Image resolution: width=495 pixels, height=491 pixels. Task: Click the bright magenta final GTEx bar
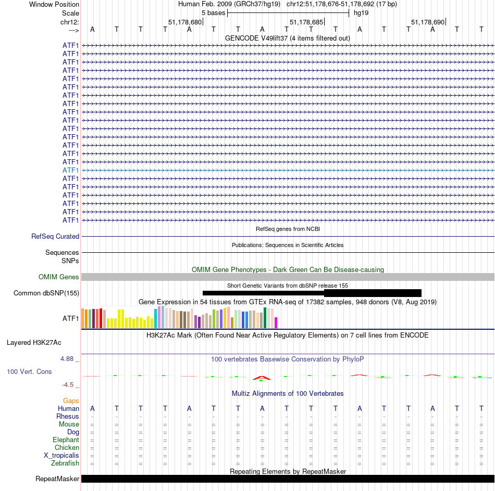click(276, 322)
